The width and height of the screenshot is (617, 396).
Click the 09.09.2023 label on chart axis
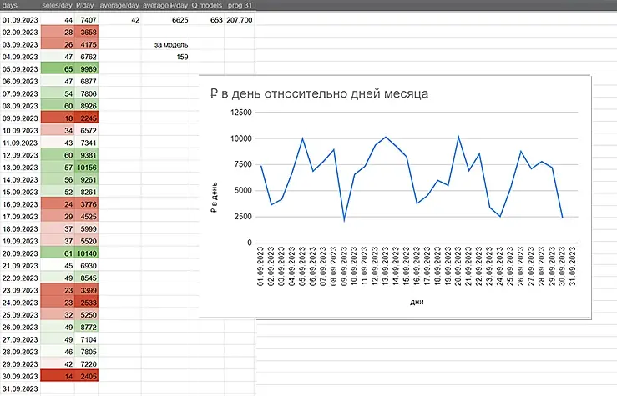(343, 266)
